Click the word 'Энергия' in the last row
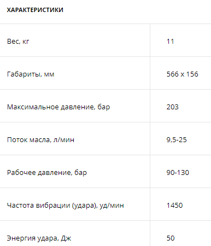Screen dimensions: 211x246 21,238
